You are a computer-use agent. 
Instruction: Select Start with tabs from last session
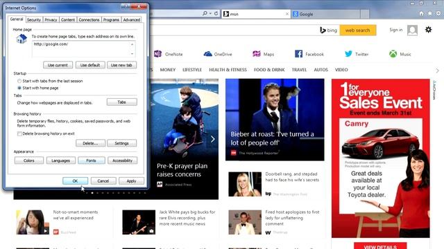click(x=19, y=81)
